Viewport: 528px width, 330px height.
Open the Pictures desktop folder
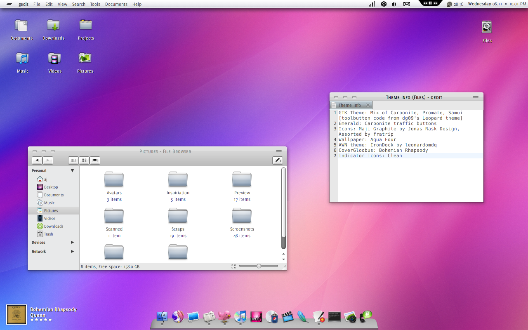[85, 63]
